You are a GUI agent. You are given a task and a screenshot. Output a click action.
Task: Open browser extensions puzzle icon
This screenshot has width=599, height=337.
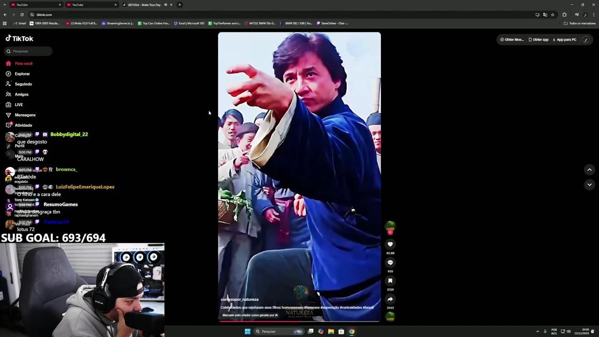pyautogui.click(x=564, y=15)
